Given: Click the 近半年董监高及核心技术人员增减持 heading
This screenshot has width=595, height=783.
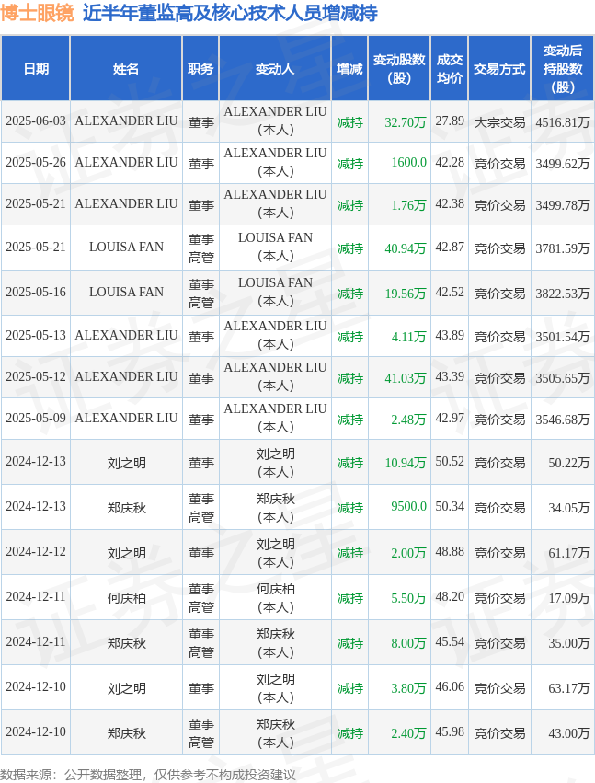Looking at the screenshot, I should 230,13.
